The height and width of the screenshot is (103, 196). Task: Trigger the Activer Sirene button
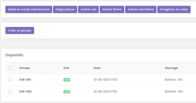(x=112, y=9)
